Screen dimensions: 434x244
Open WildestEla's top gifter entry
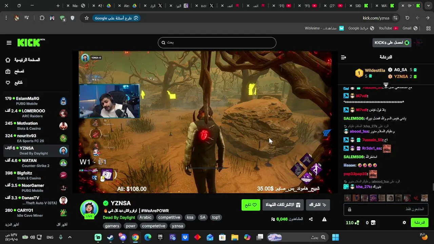[x=370, y=73]
